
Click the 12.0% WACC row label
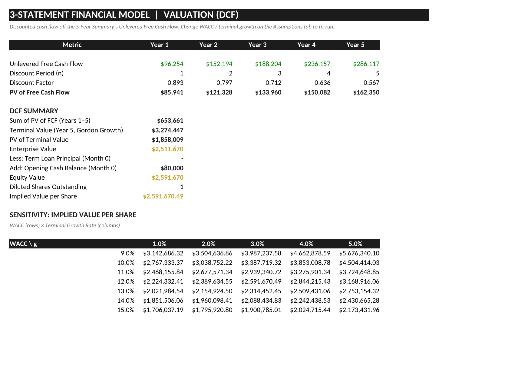(x=126, y=281)
